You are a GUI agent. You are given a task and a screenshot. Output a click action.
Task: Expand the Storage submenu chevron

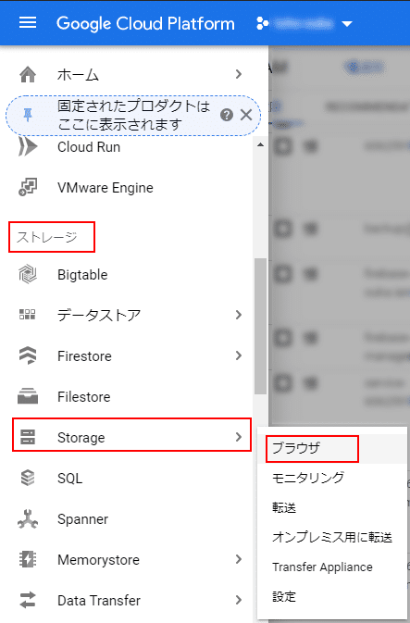[x=239, y=437]
